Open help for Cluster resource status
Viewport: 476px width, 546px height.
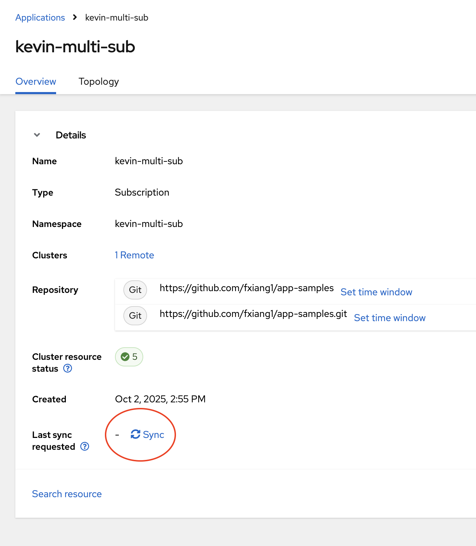click(x=68, y=369)
